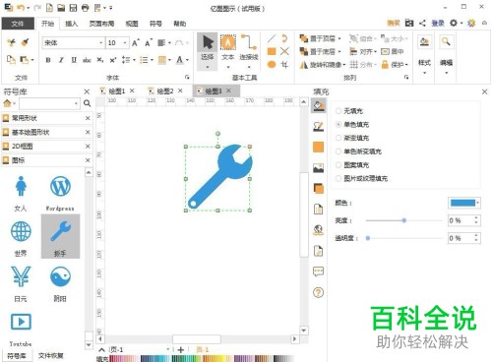
Task: Click the Undo icon in quick access toolbar
Action: pyautogui.click(x=21, y=7)
